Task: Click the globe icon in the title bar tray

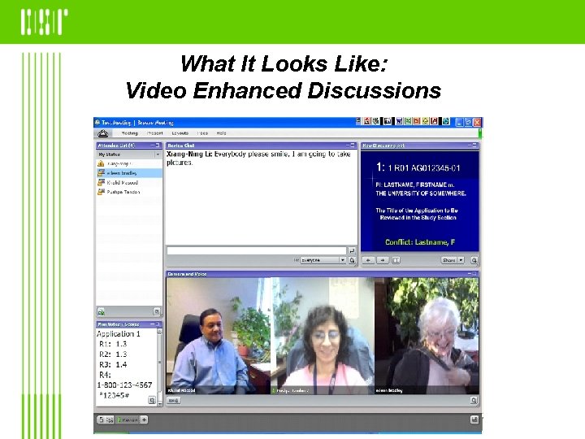Action: point(446,121)
